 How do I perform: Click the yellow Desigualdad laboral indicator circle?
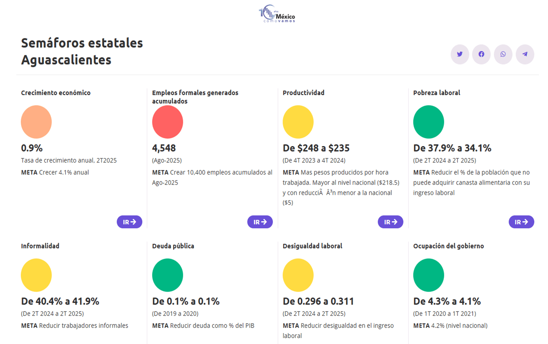coord(298,275)
